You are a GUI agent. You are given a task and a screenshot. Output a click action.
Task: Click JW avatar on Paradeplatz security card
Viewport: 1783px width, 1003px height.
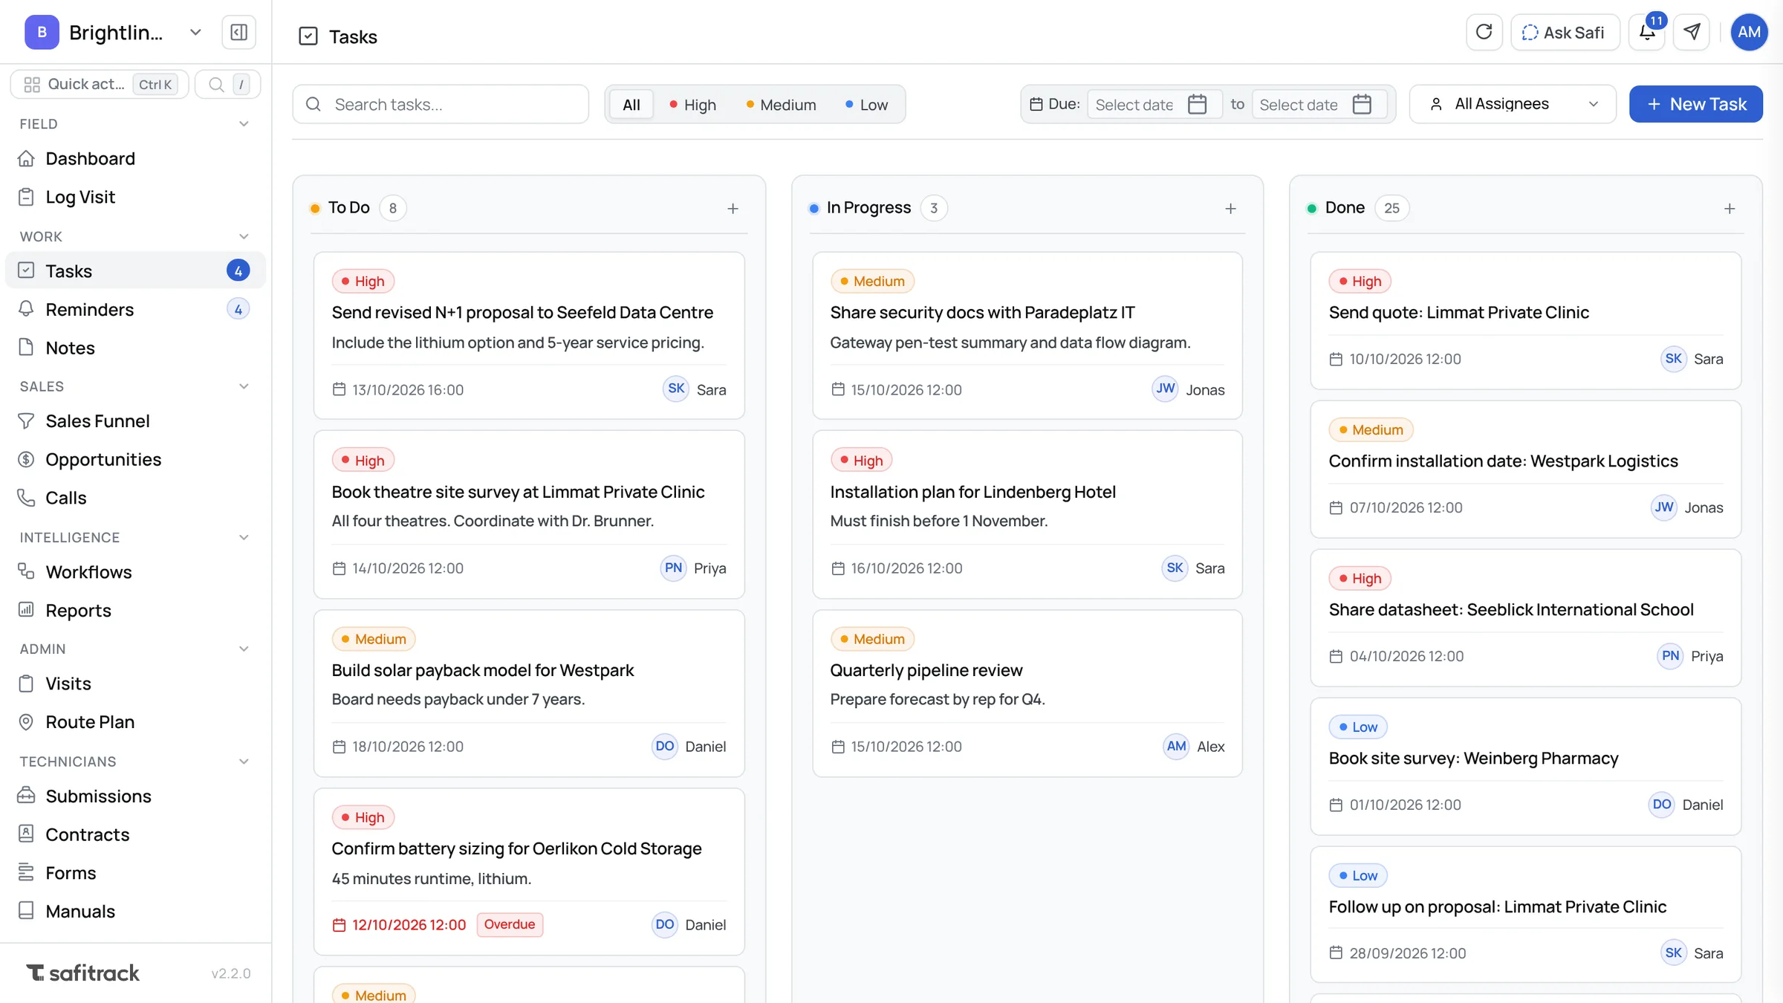(1165, 389)
